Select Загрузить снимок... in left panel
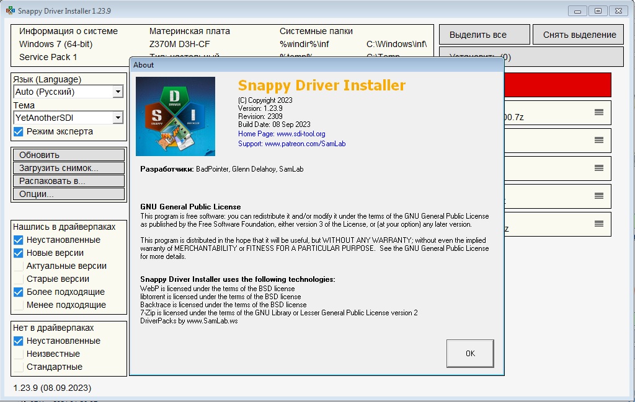This screenshot has height=402, width=635. (68, 168)
